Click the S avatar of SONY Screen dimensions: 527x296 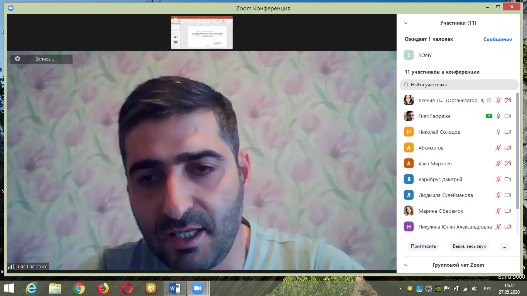tap(409, 55)
